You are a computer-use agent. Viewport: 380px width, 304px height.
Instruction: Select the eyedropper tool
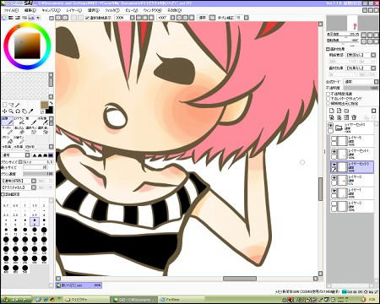[x=31, y=111]
